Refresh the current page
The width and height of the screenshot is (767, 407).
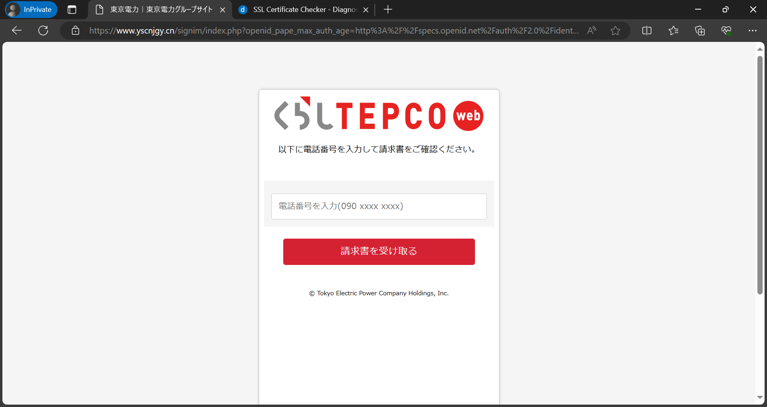point(43,30)
